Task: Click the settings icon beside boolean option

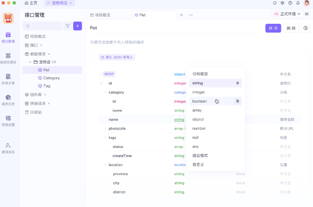Action: (238, 101)
